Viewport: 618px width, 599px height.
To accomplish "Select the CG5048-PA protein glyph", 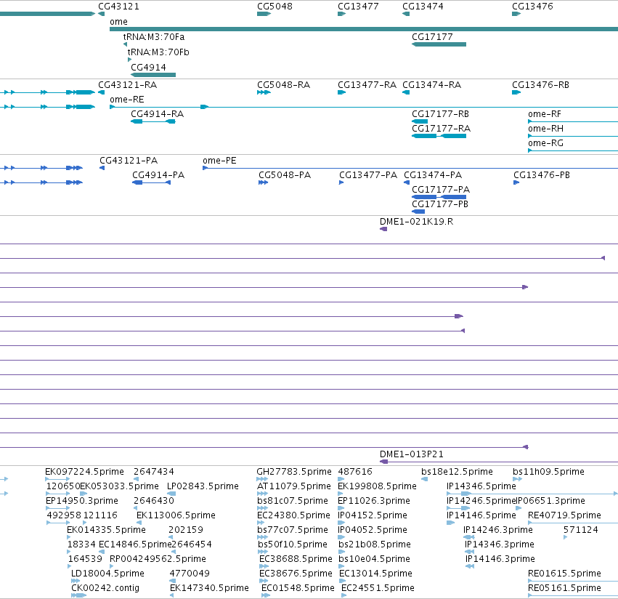I will [x=264, y=182].
